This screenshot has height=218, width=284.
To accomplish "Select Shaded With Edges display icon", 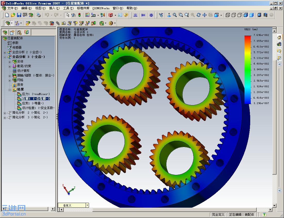I will 246,15.
